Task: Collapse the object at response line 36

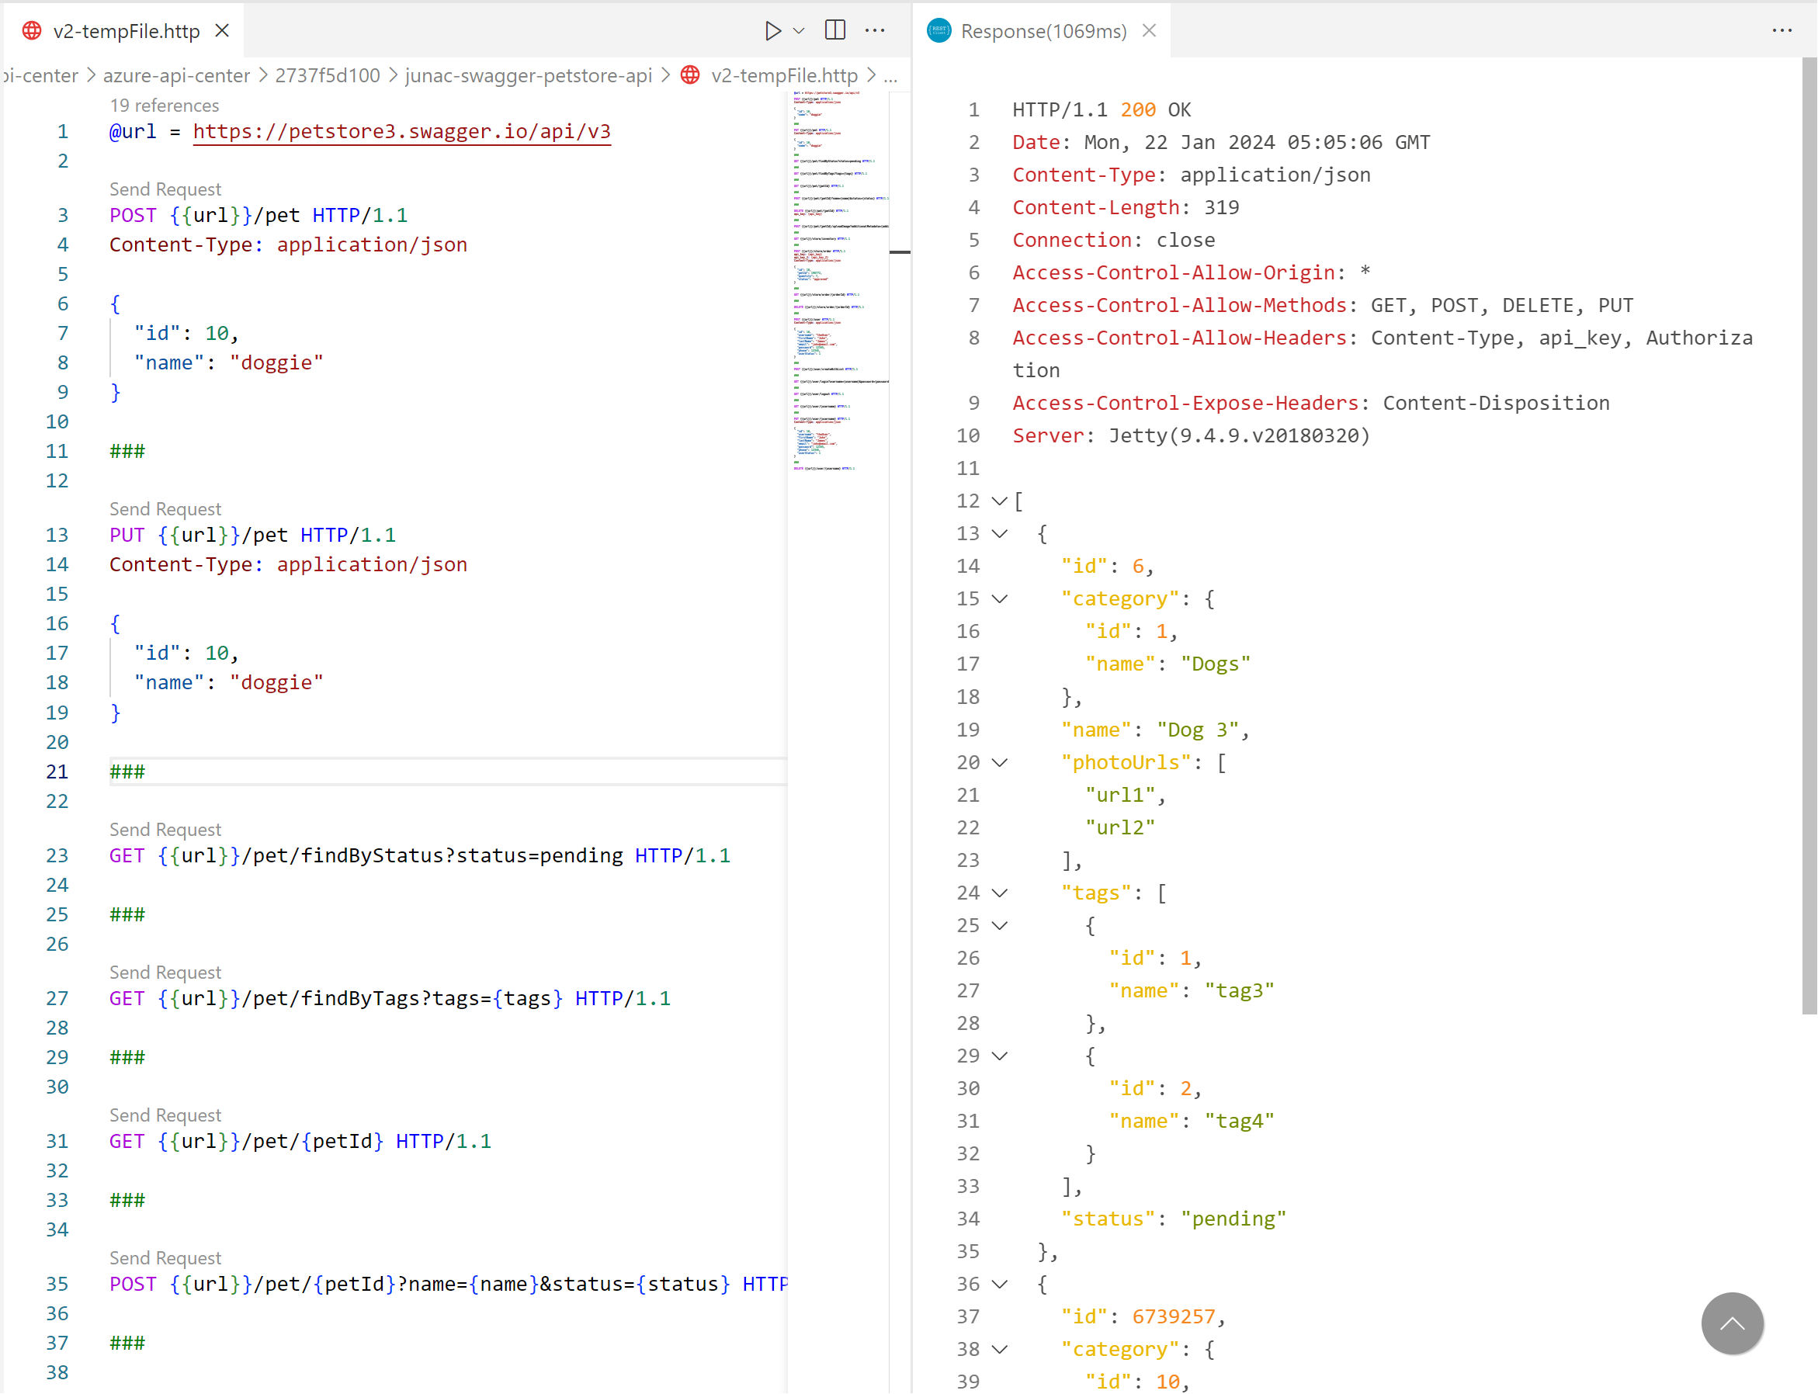Action: (1000, 1285)
